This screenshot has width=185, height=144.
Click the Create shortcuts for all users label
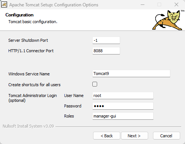(34, 85)
